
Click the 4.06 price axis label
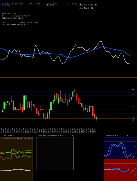pyautogui.click(x=133, y=106)
